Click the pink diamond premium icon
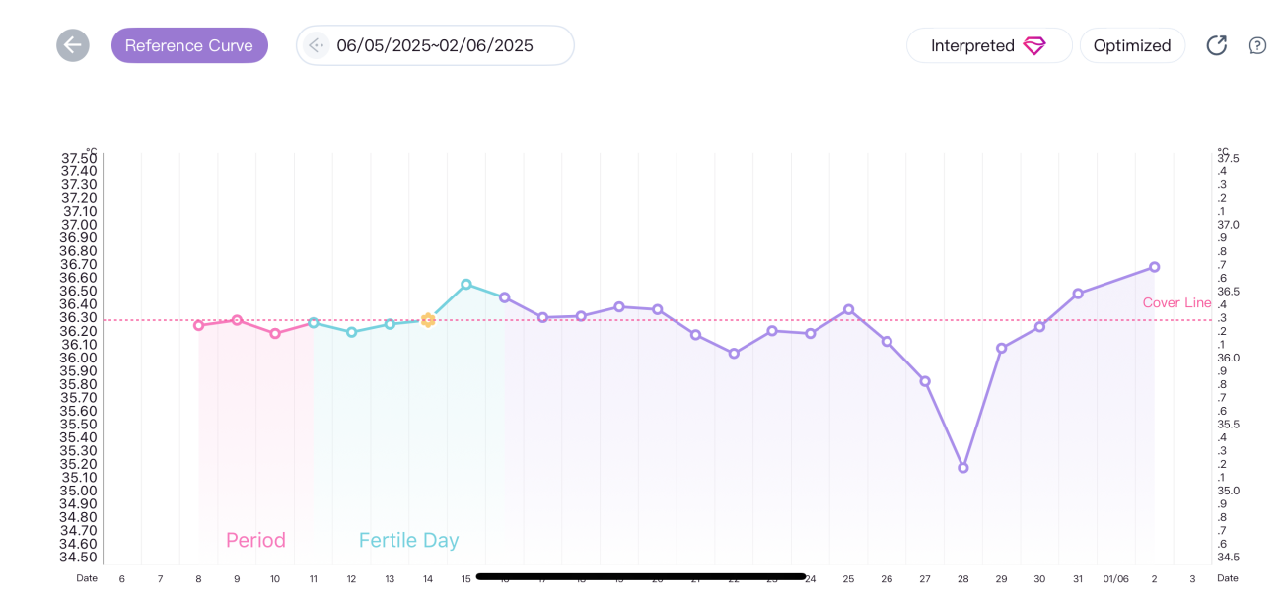The width and height of the screenshot is (1282, 591). pyautogui.click(x=1033, y=45)
